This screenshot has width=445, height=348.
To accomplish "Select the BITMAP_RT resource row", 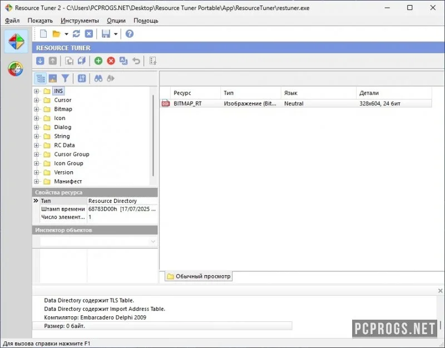I will (x=296, y=103).
